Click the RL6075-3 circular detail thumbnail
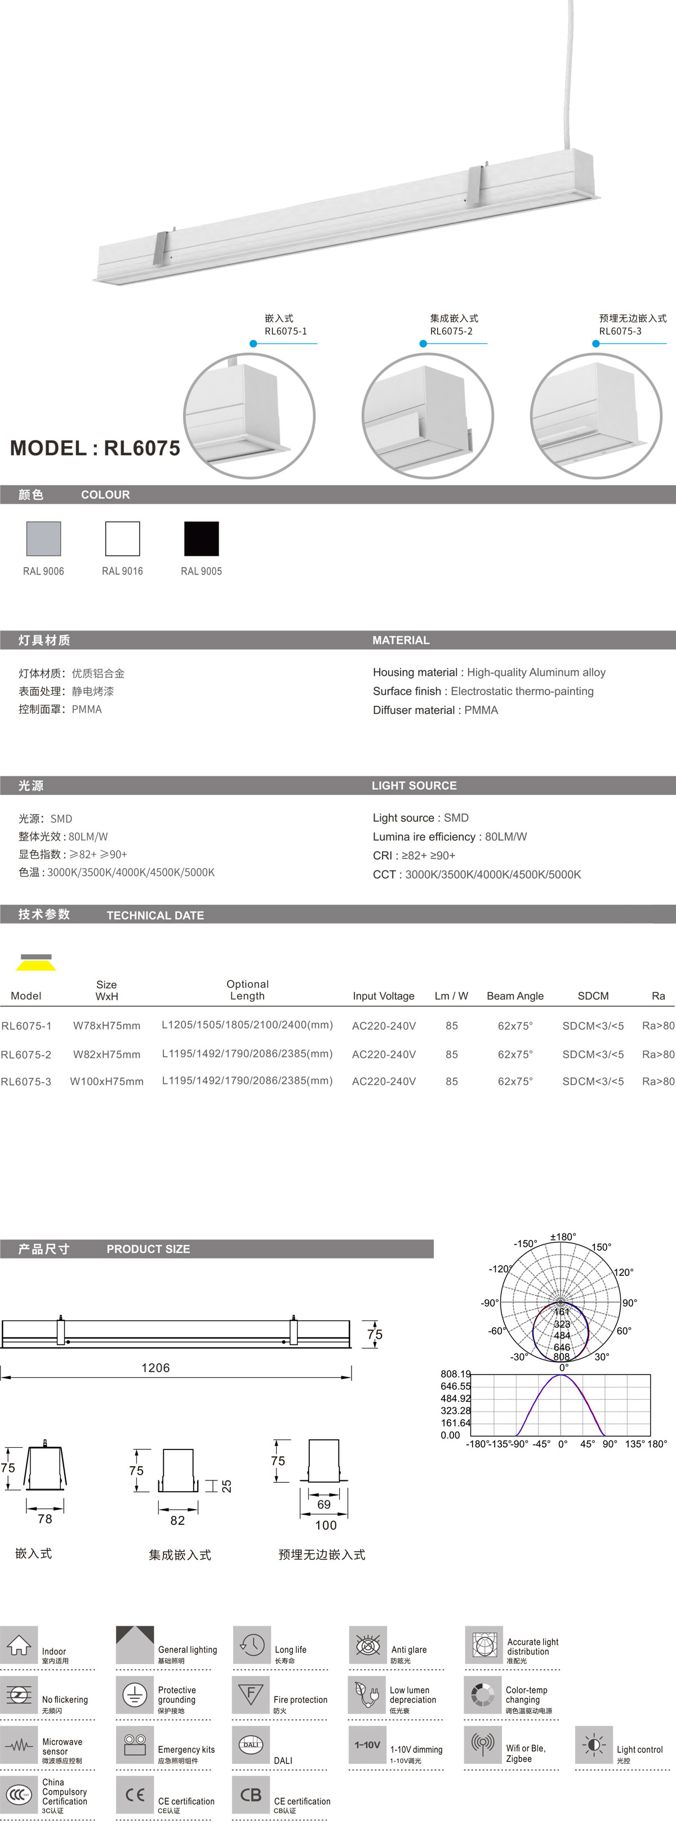The height and width of the screenshot is (1833, 676). point(597,416)
